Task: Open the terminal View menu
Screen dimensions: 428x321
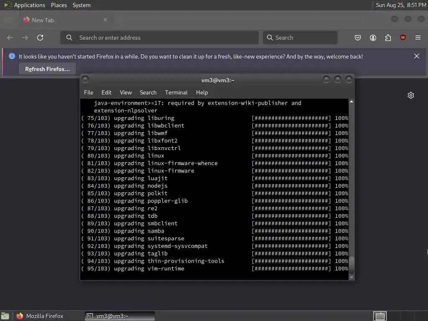Action: tap(126, 92)
